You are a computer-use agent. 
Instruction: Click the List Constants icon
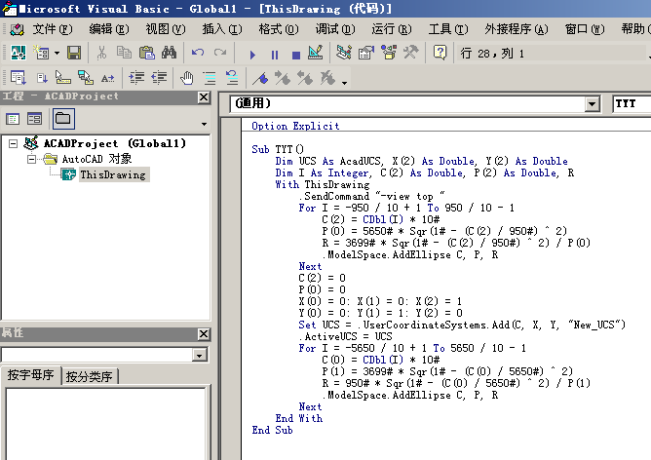click(41, 78)
